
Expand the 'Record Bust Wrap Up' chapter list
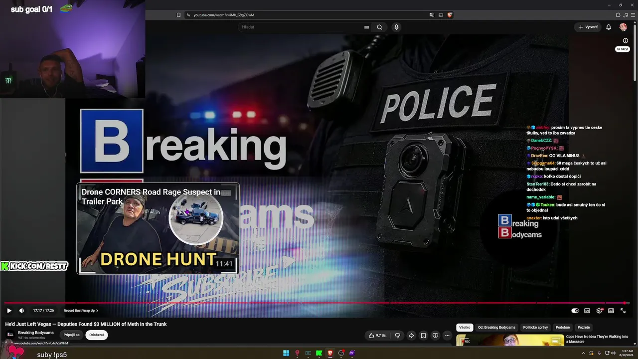pyautogui.click(x=81, y=311)
